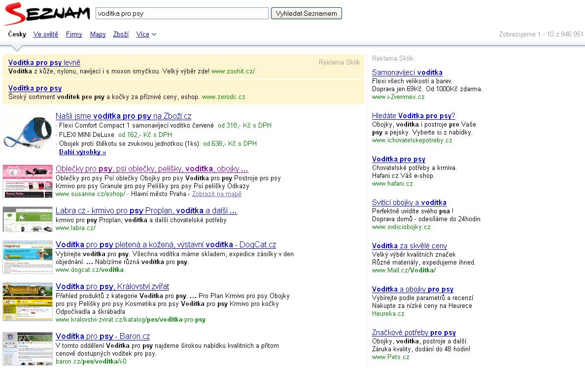Open the 'Mapy' tab
Viewport: 585px width, 368px height.
pos(98,34)
